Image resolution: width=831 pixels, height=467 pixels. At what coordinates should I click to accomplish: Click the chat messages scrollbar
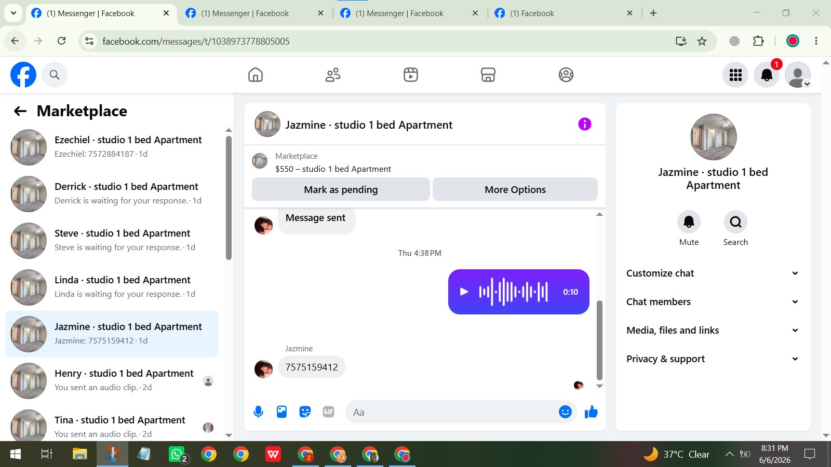(599, 340)
